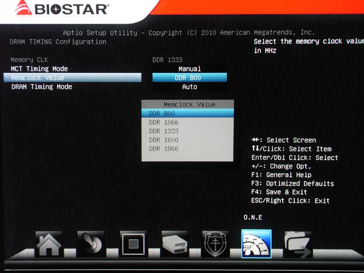
Task: Click the F4: Save & Exit hint
Action: (279, 192)
